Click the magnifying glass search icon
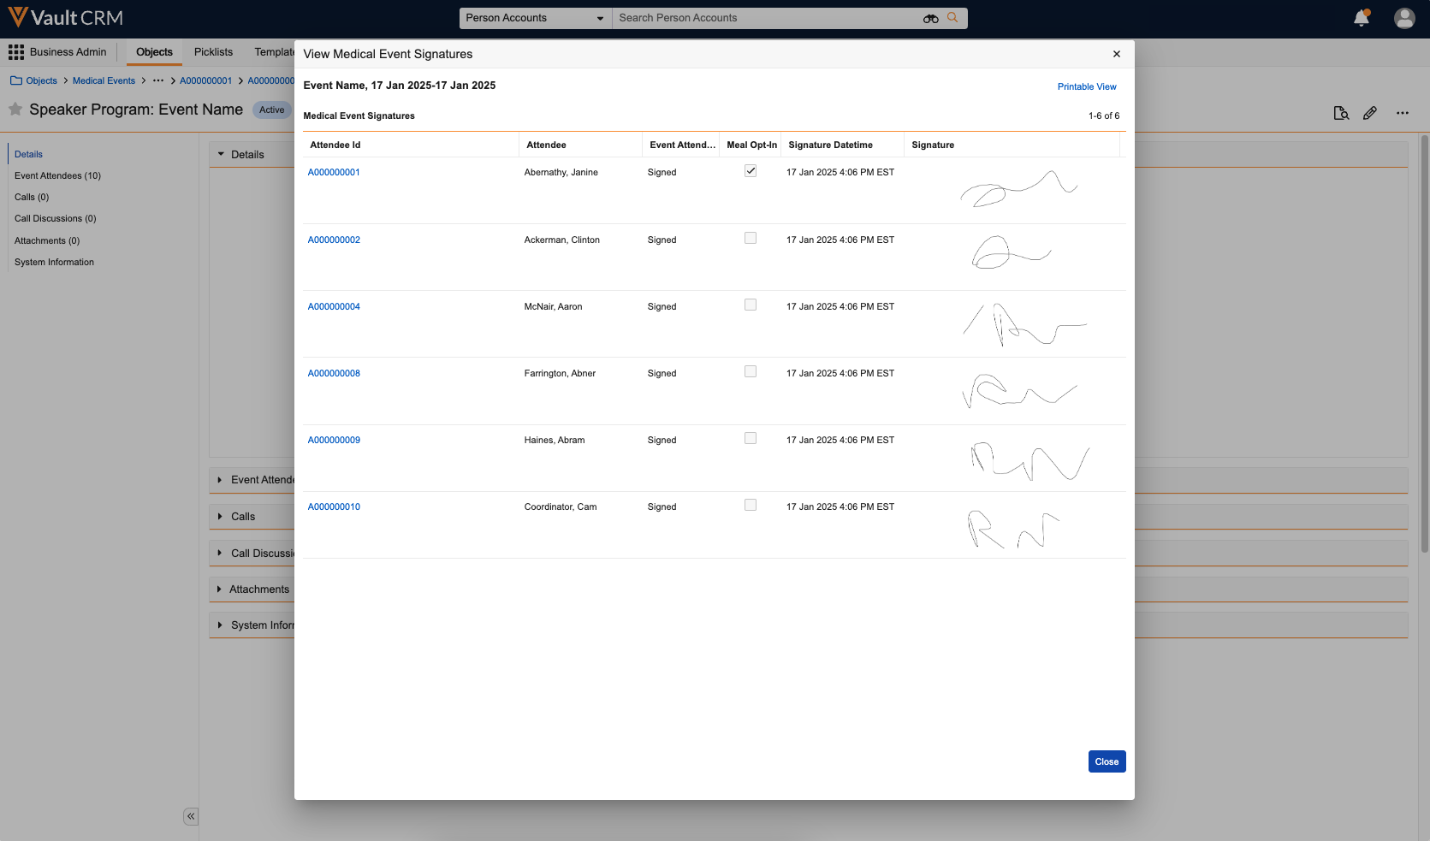 click(952, 18)
